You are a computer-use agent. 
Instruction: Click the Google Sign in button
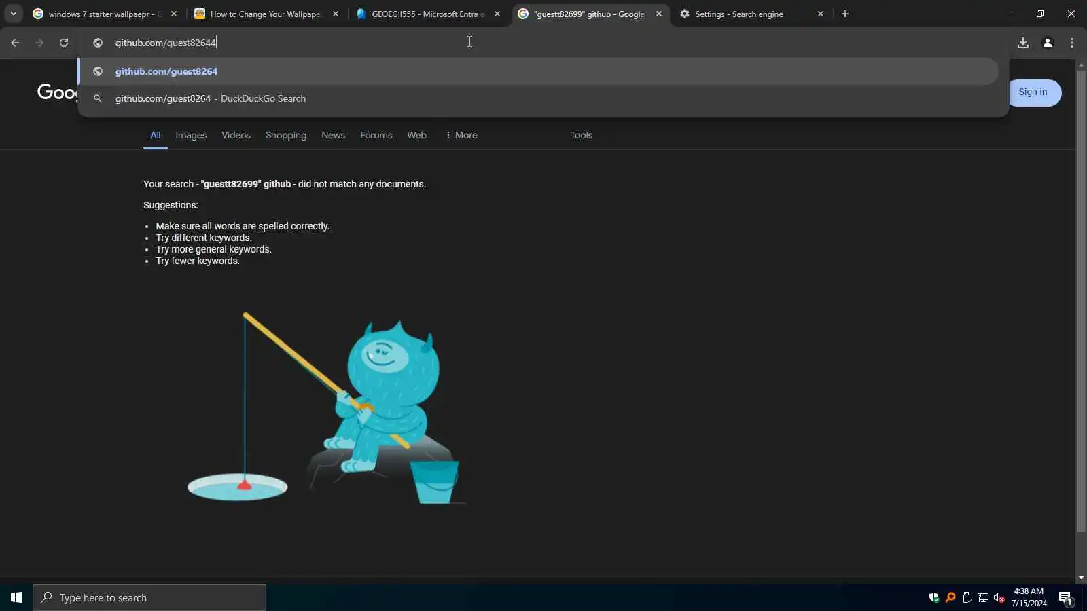[x=1033, y=92]
